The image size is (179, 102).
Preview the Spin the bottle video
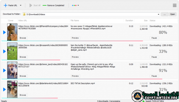[75, 57]
